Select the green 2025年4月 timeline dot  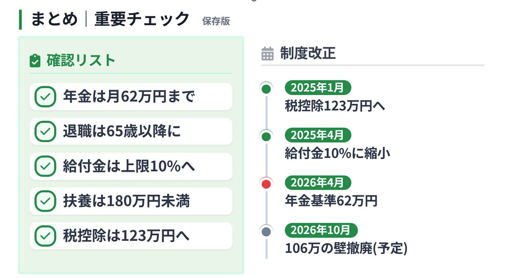(x=266, y=136)
